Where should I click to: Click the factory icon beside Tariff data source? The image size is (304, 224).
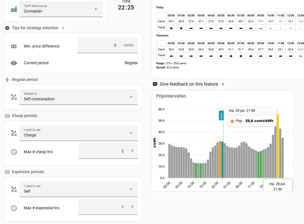pos(14,9)
